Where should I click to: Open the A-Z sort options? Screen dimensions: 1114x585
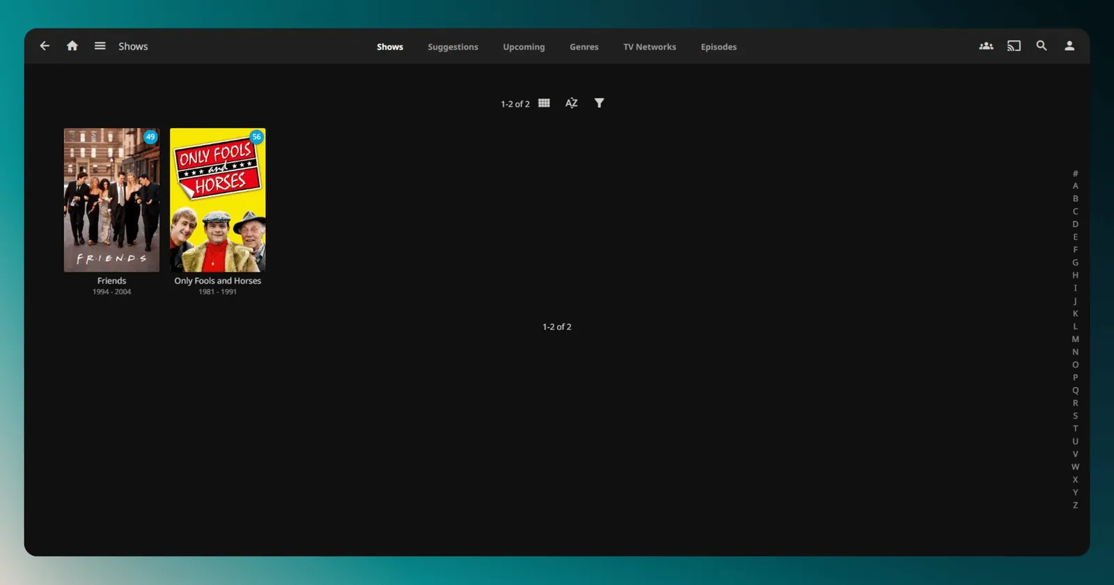572,103
